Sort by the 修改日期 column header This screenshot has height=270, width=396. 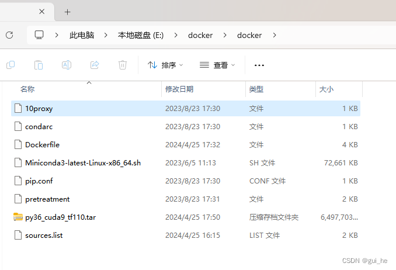coord(179,89)
